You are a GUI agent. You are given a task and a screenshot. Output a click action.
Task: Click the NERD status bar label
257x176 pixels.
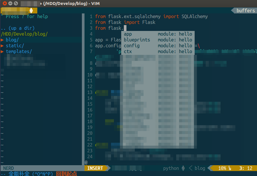[x=9, y=168]
